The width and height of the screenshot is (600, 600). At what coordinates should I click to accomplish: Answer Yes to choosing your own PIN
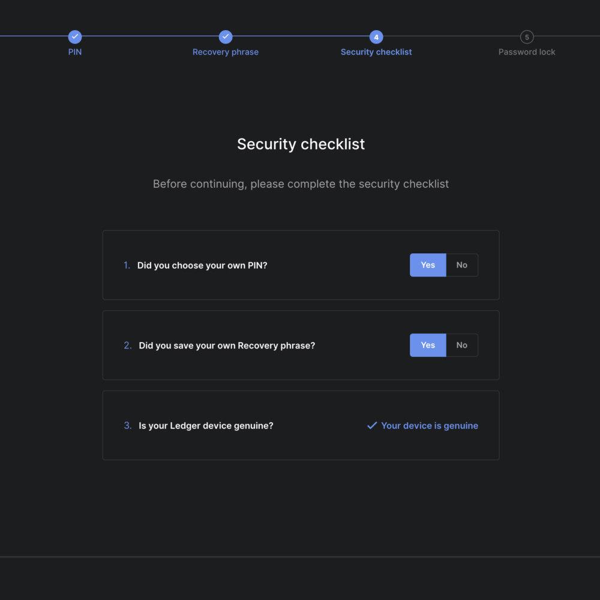(428, 265)
